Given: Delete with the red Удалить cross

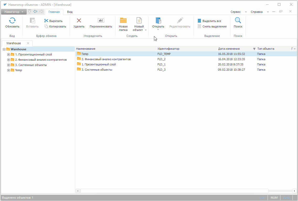Looking at the screenshot, I should point(79,20).
